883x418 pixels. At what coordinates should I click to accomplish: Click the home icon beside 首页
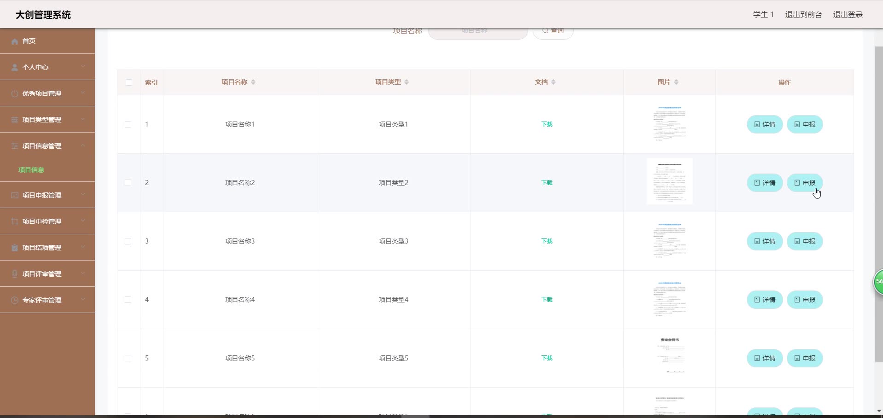[x=15, y=41]
